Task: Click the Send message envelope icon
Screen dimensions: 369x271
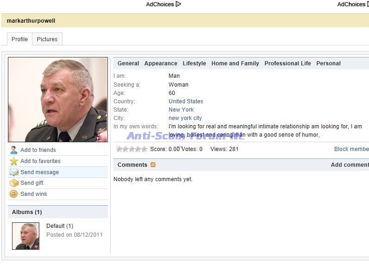Action: click(14, 172)
